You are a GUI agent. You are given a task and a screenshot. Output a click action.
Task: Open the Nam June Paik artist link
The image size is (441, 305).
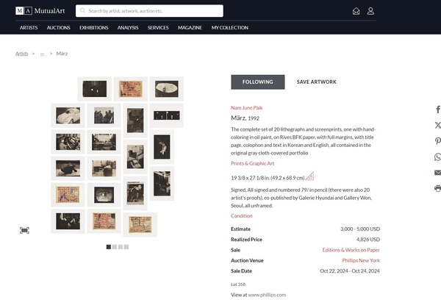click(x=247, y=107)
